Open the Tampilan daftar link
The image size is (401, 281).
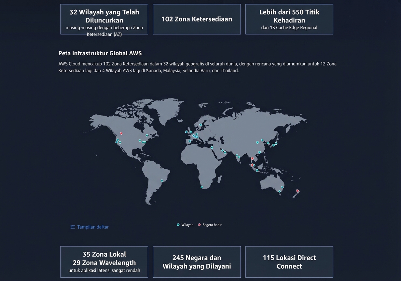point(93,227)
